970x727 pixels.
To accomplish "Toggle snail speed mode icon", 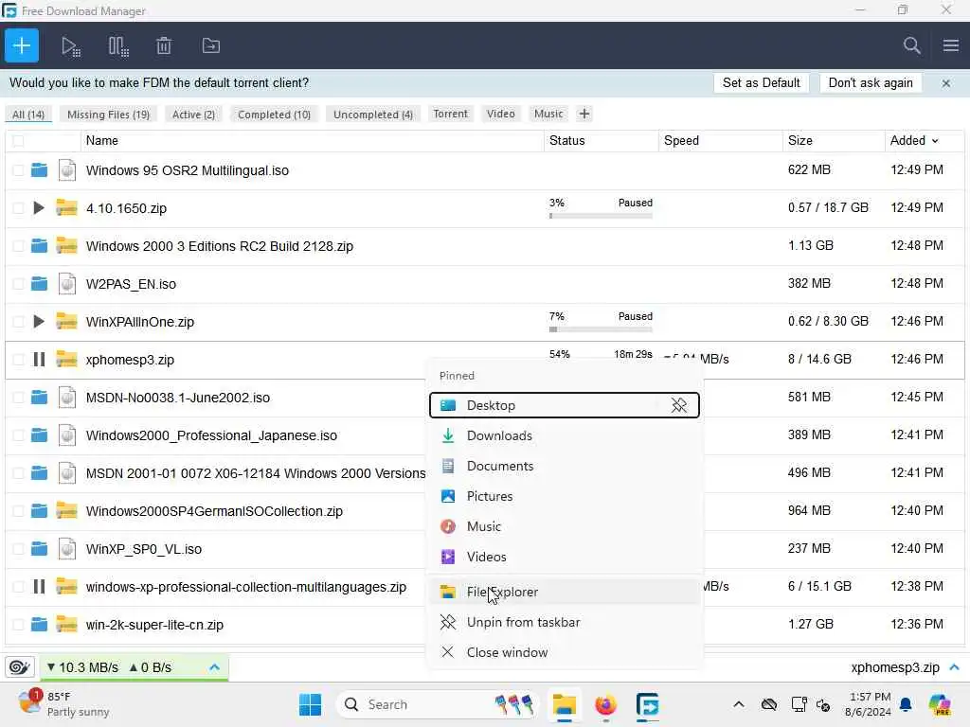I will (20, 667).
